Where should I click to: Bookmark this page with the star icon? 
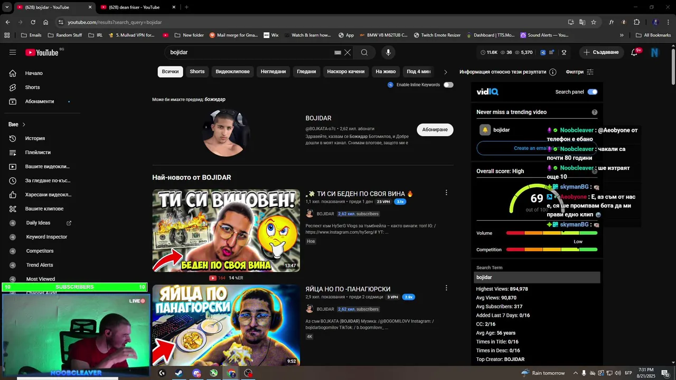tap(594, 22)
